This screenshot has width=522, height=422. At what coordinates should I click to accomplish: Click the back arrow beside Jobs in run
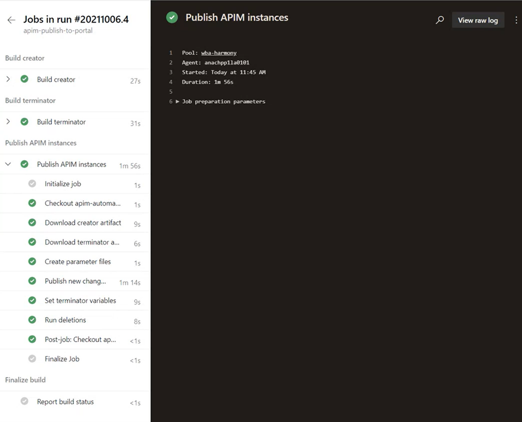tap(11, 20)
